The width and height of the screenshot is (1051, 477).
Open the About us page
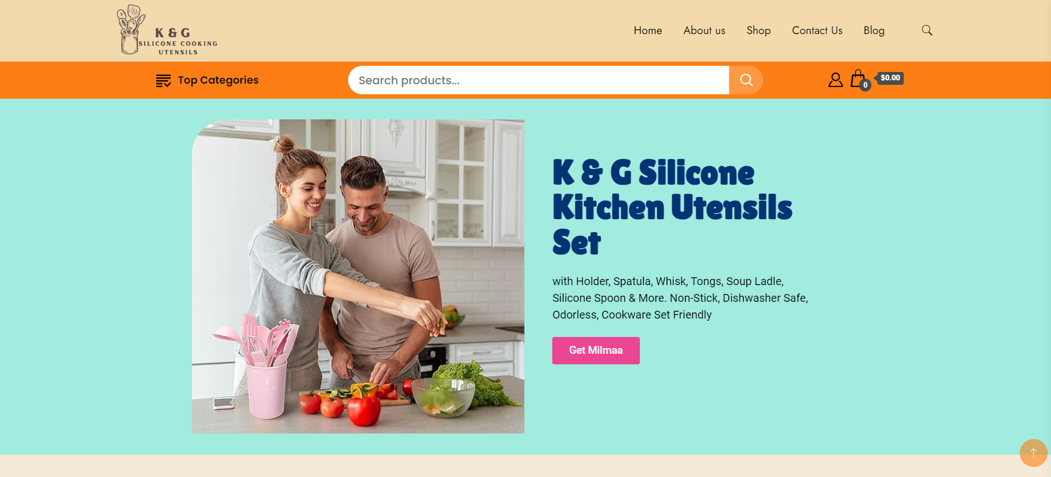pyautogui.click(x=704, y=31)
